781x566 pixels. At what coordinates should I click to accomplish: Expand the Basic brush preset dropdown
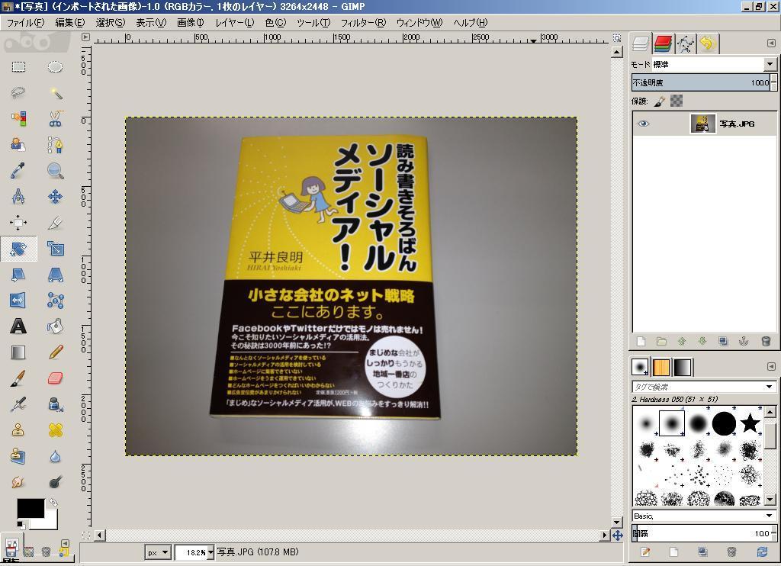pos(769,516)
